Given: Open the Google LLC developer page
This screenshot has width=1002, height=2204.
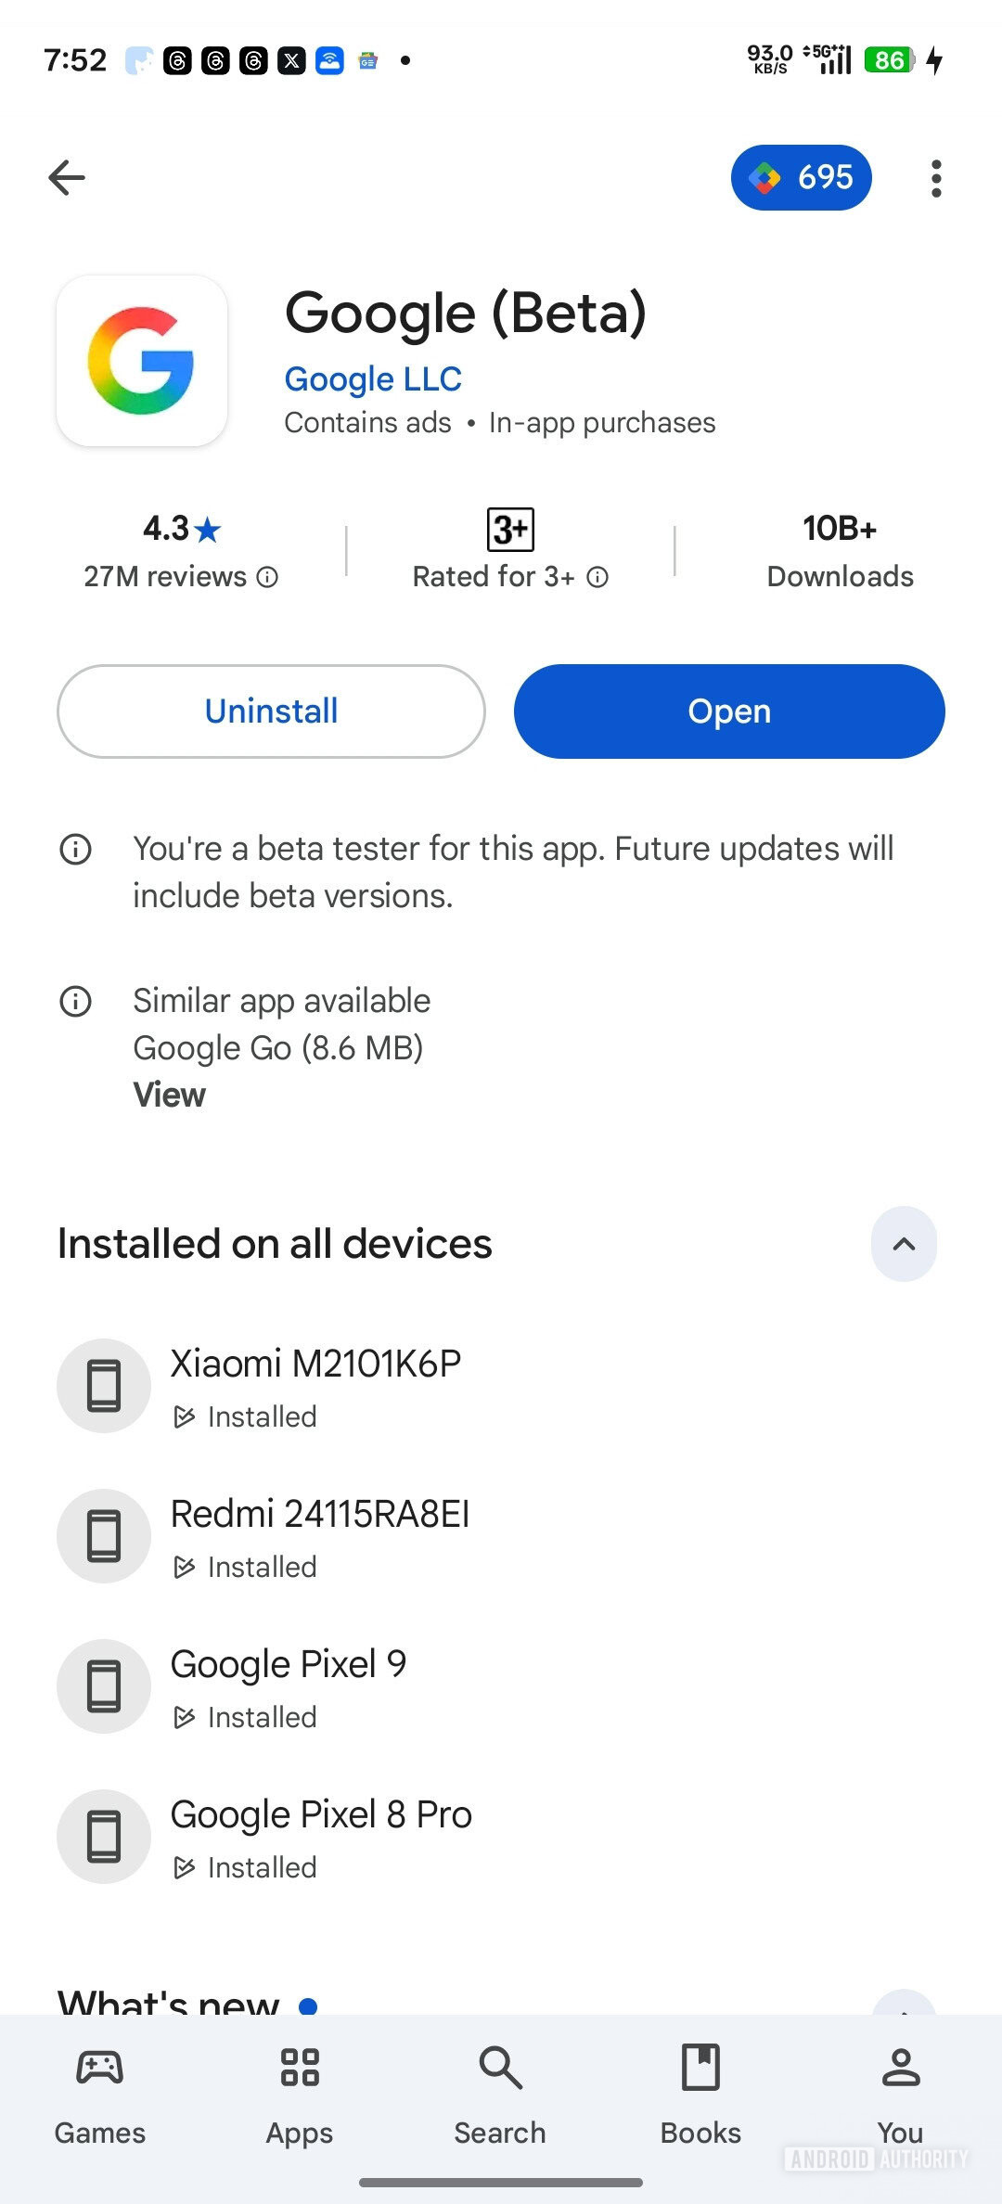Looking at the screenshot, I should (x=373, y=378).
